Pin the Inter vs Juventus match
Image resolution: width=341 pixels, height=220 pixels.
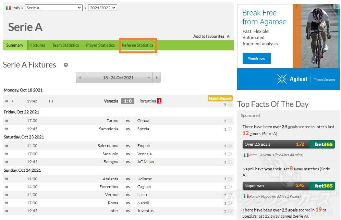pos(6,211)
